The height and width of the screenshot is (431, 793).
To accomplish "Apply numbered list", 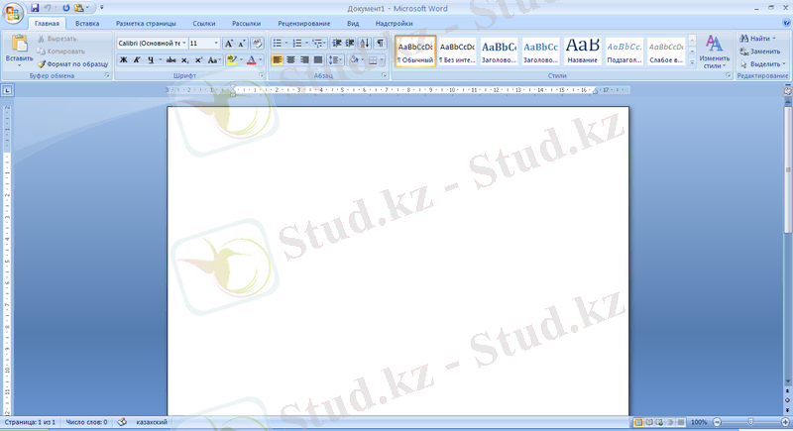I will pyautogui.click(x=298, y=44).
